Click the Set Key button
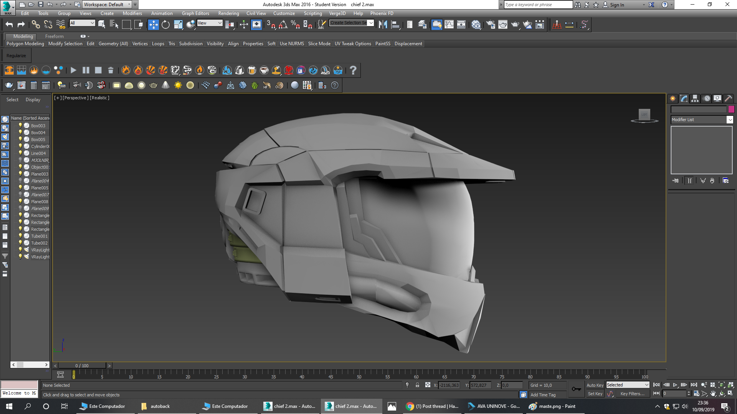 point(595,394)
